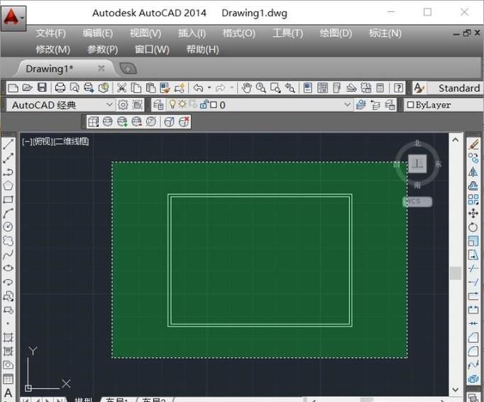Click the [二维线框] visual style label
This screenshot has height=402, width=484.
point(72,141)
